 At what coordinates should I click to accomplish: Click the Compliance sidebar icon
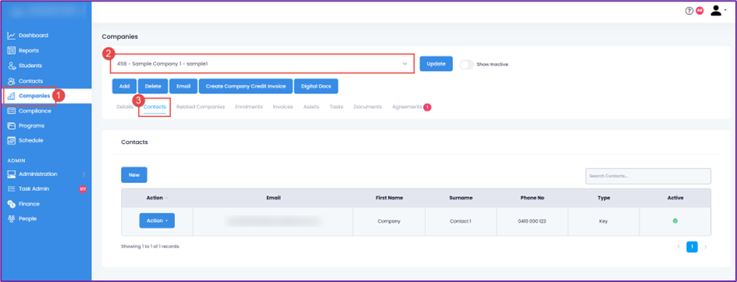(12, 111)
